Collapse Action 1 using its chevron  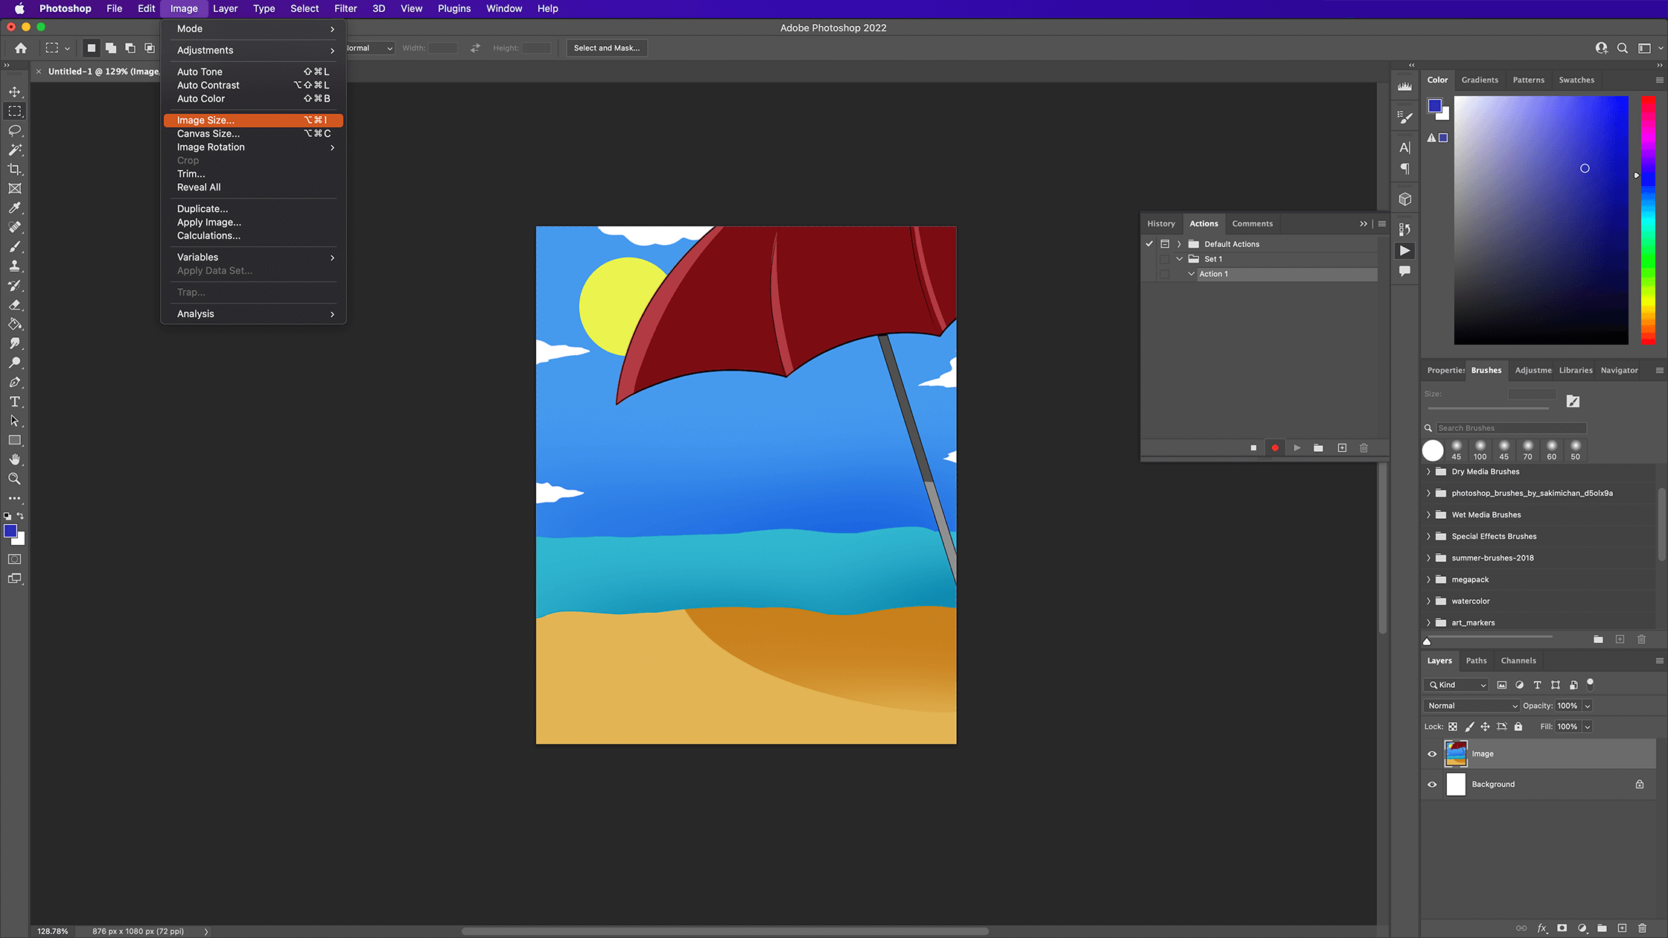(x=1191, y=274)
